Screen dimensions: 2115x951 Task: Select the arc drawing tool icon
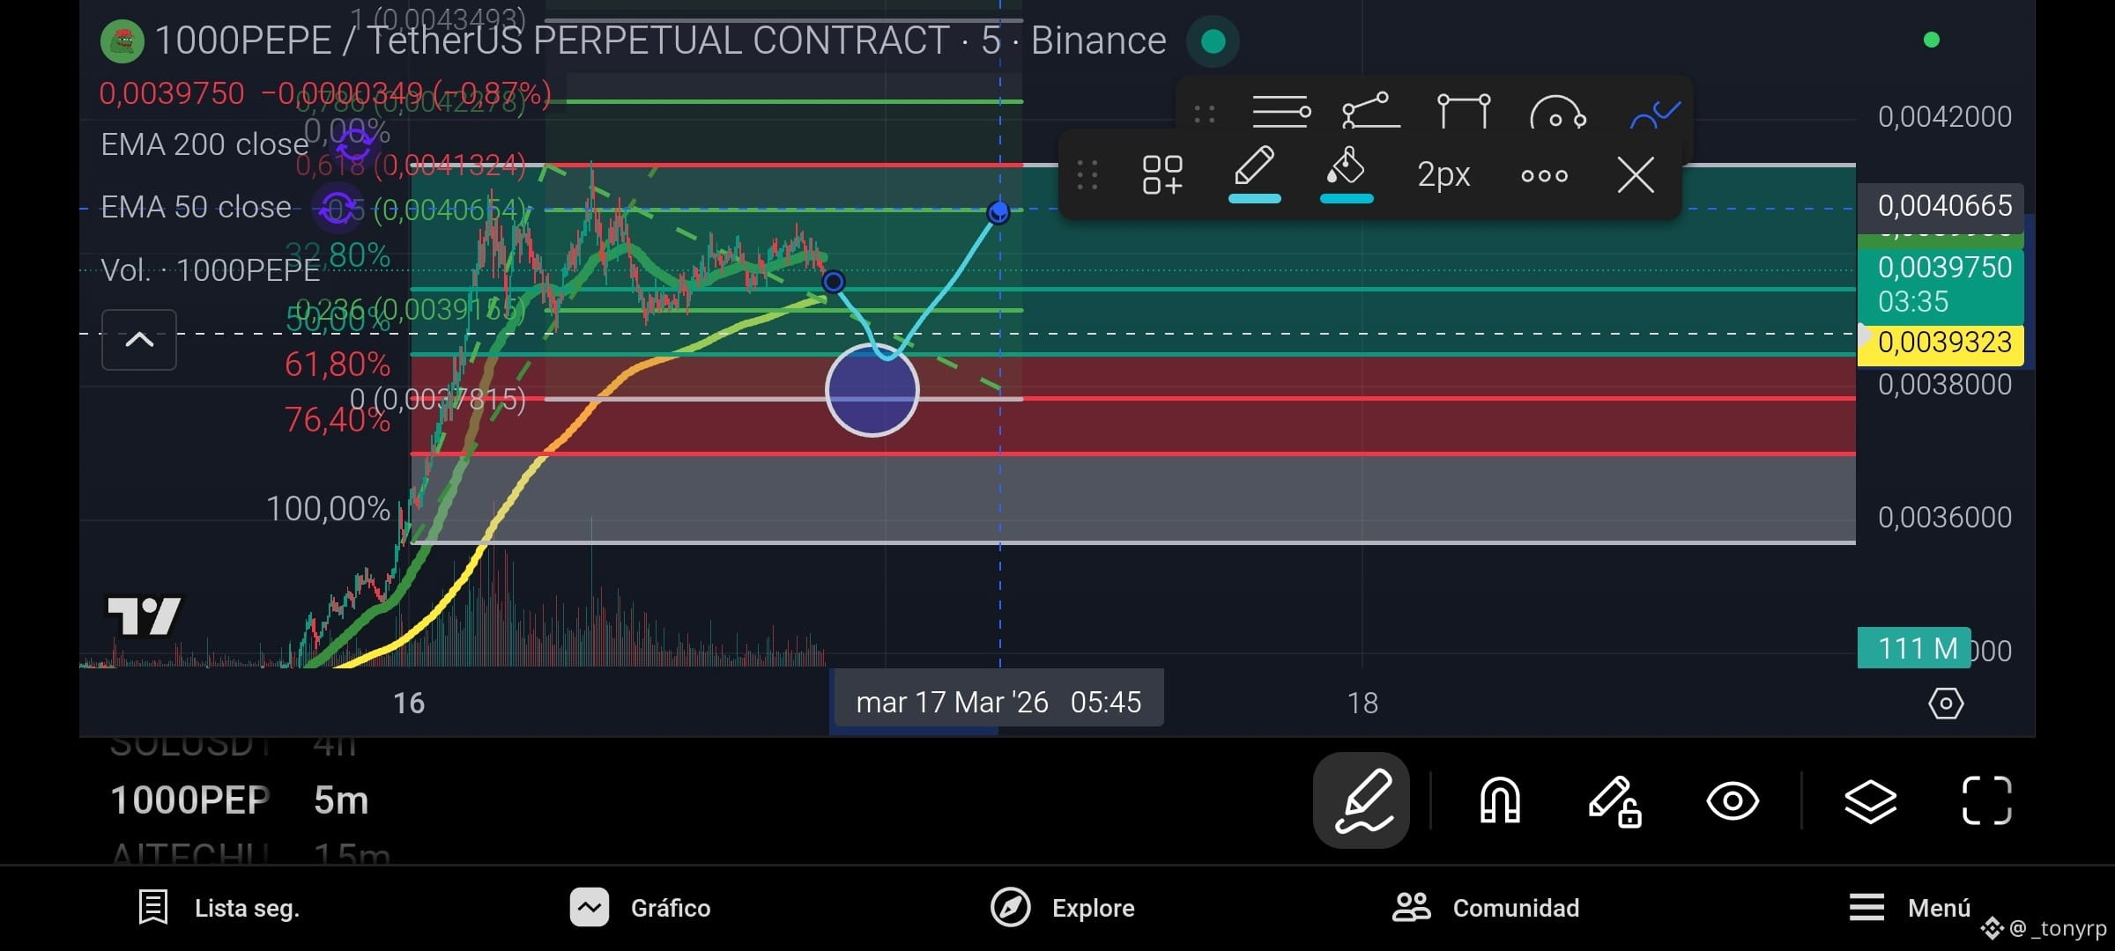(x=1558, y=112)
